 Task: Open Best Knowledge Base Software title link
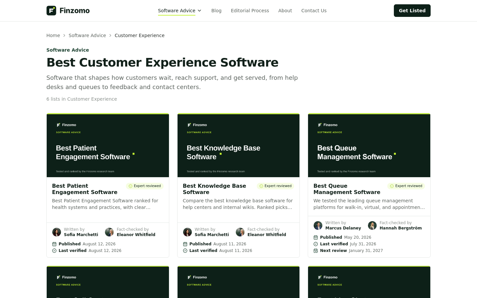214,189
